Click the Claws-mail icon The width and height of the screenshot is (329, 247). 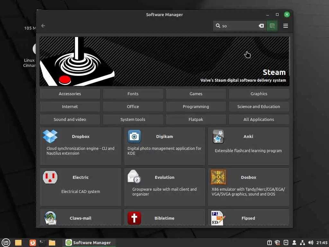(50, 218)
